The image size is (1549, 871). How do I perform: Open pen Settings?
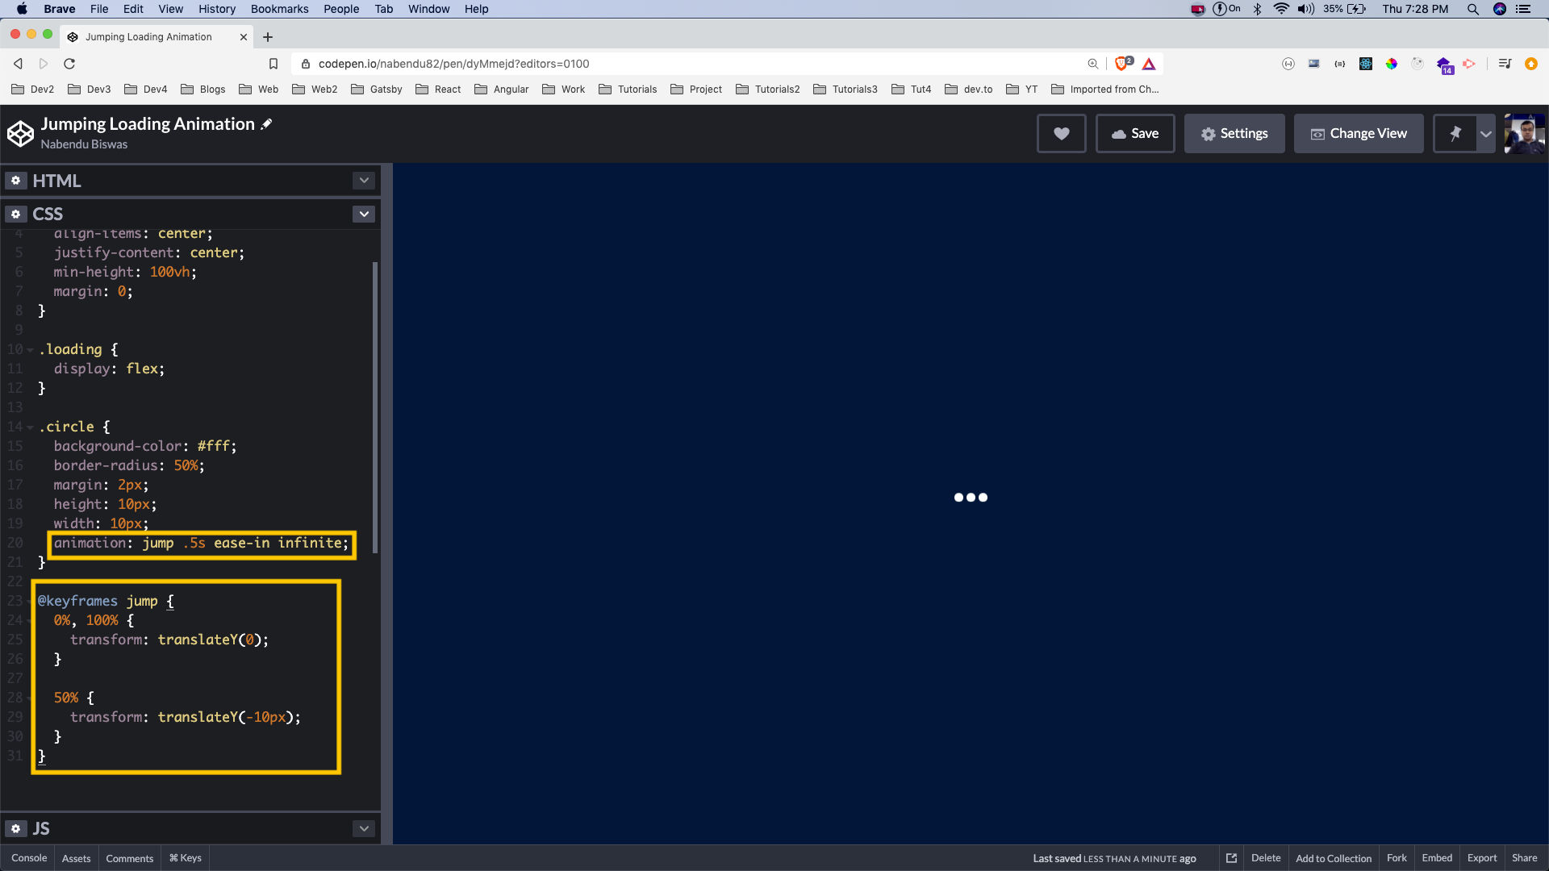coord(1234,134)
